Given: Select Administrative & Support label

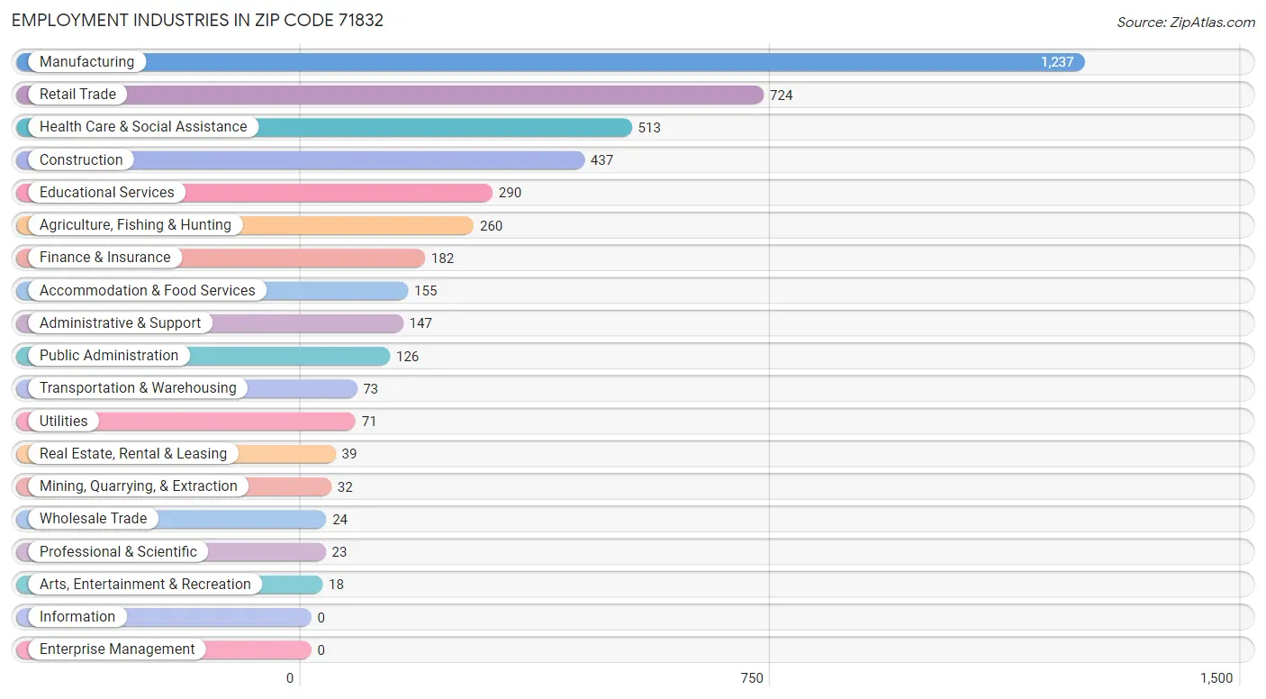Looking at the screenshot, I should click(x=121, y=323).
